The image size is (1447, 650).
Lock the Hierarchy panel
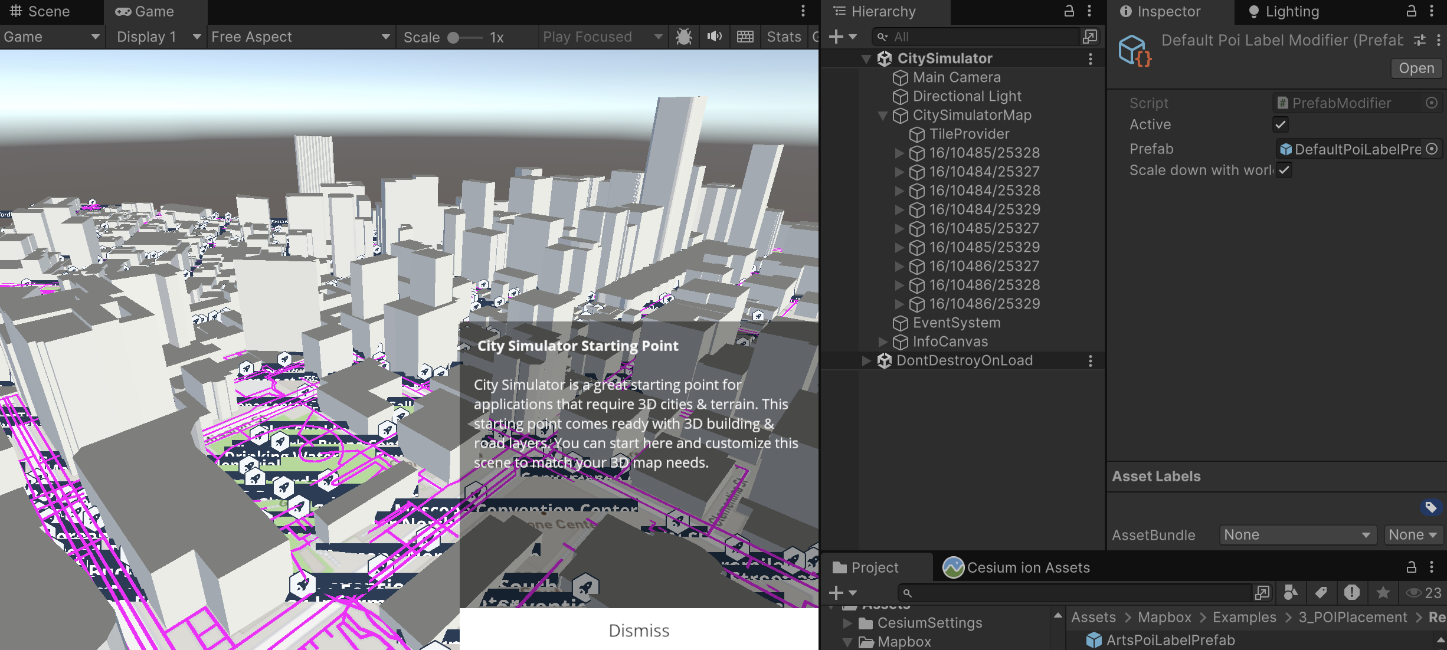pos(1069,11)
